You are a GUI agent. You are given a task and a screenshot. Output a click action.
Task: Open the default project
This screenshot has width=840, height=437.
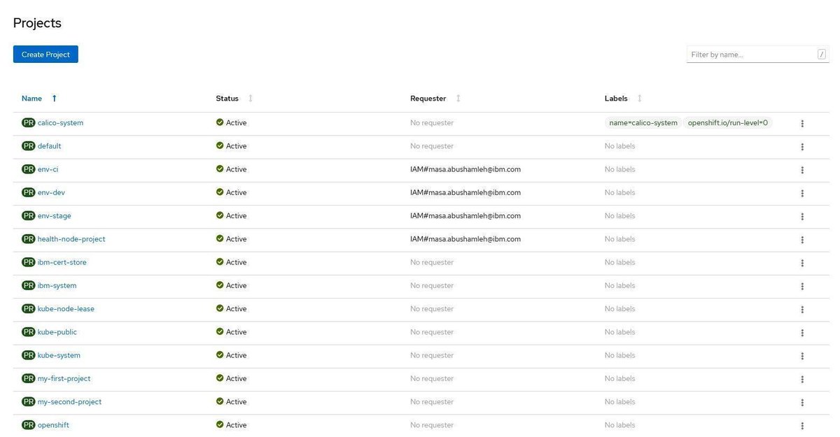pyautogui.click(x=49, y=145)
